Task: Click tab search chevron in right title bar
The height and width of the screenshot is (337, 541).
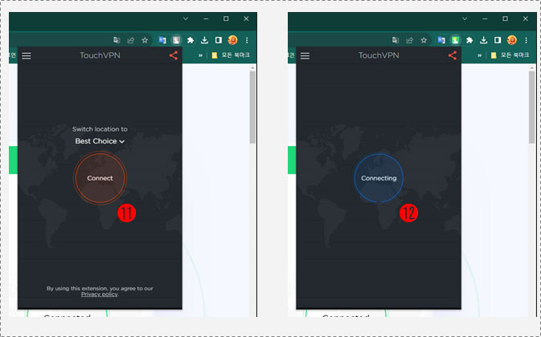Action: (465, 18)
